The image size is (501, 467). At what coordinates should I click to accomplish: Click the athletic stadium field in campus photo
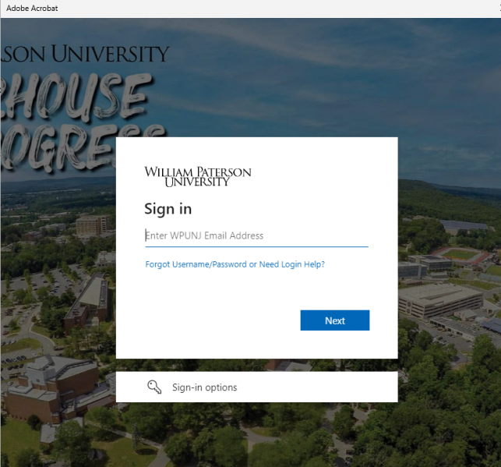coord(460,254)
